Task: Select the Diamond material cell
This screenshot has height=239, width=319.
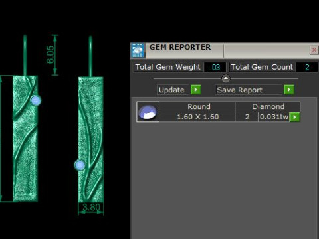Action: 268,106
